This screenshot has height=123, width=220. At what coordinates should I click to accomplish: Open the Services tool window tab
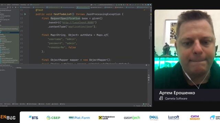(42, 104)
